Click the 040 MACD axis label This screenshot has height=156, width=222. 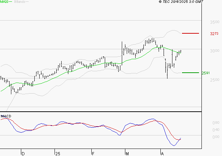tap(216, 130)
